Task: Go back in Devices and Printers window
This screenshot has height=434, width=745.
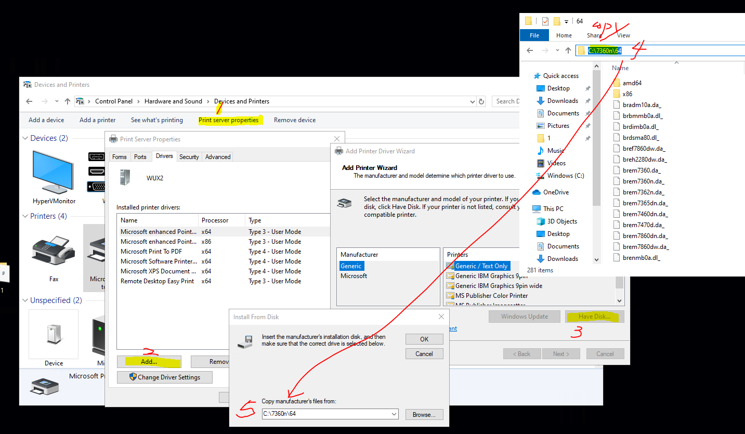Action: (x=30, y=101)
